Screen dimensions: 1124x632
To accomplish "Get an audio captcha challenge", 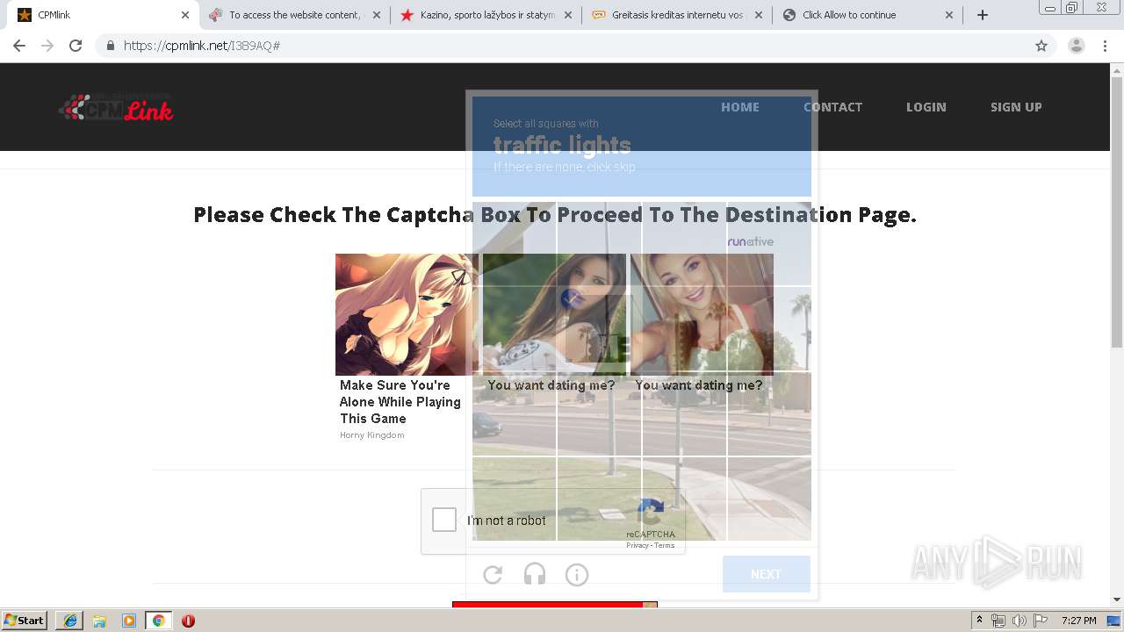I will [535, 575].
